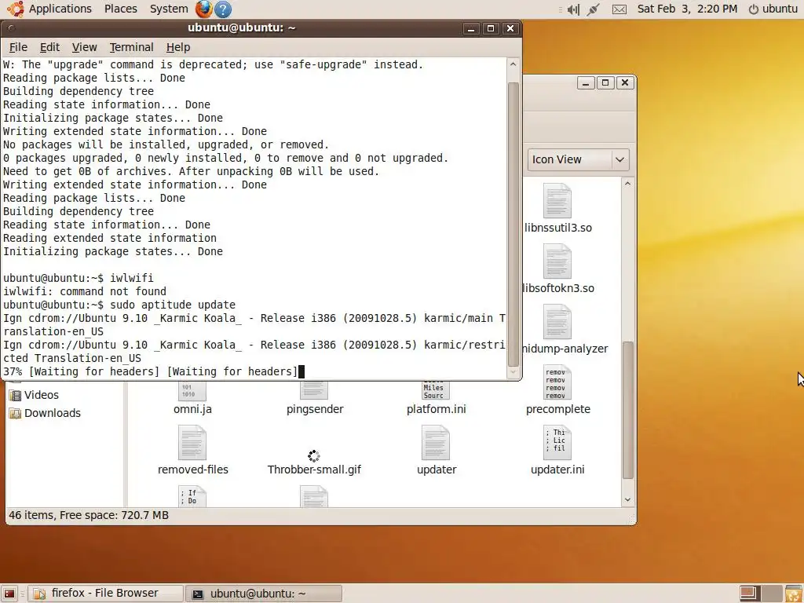The height and width of the screenshot is (603, 804).
Task: Open the System menu
Action: (169, 9)
